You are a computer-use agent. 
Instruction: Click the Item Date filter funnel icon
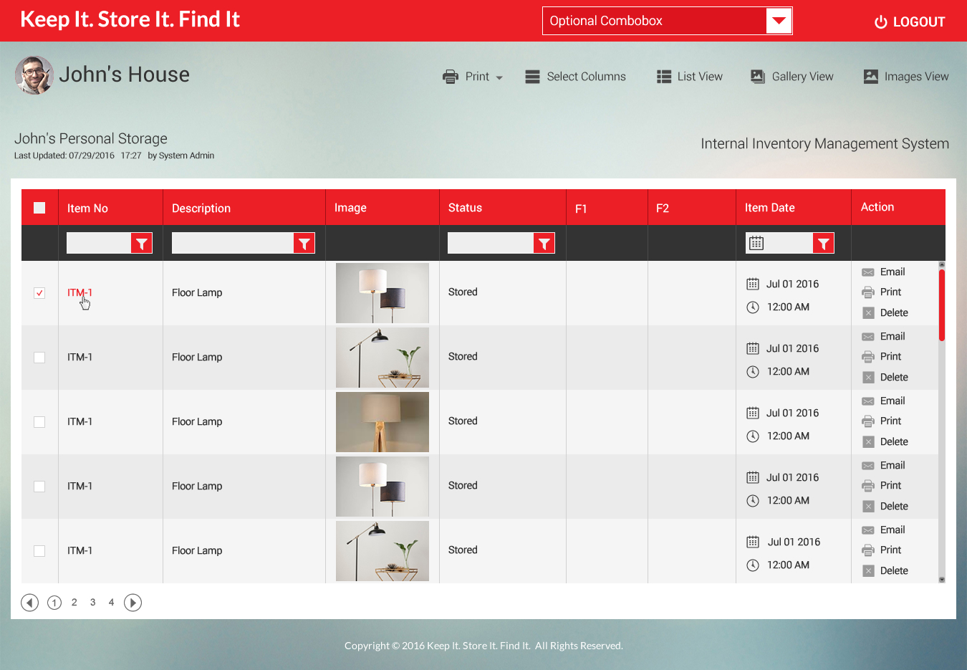click(x=824, y=244)
